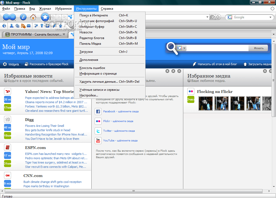This screenshot has height=198, width=276.
Task: Click Рассказать о браузере Flock link
Action: pyautogui.click(x=47, y=64)
